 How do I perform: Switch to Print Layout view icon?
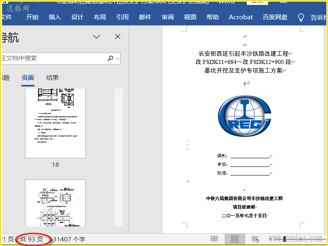[x=235, y=239]
